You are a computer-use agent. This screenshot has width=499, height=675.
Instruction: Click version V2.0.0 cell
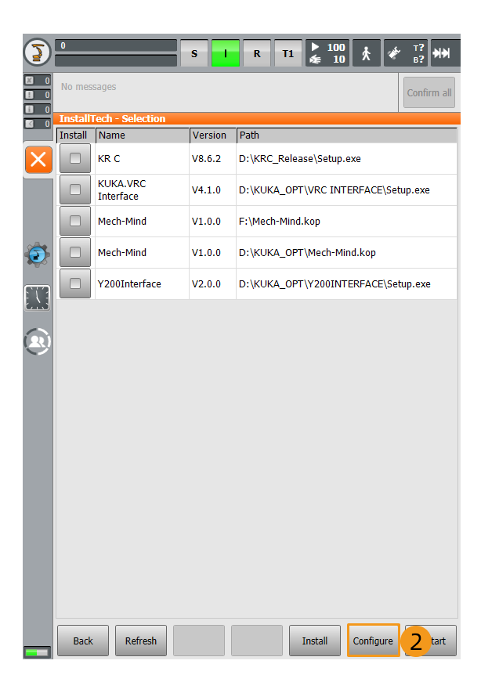tap(213, 283)
